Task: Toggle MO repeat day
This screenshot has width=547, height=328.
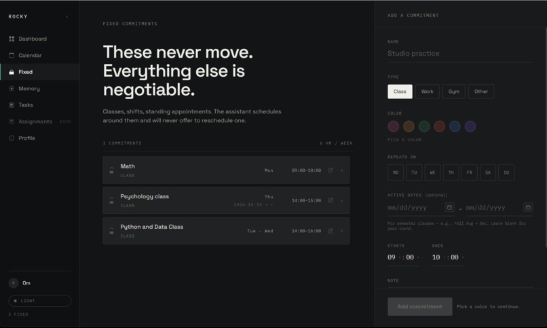Action: (396, 172)
